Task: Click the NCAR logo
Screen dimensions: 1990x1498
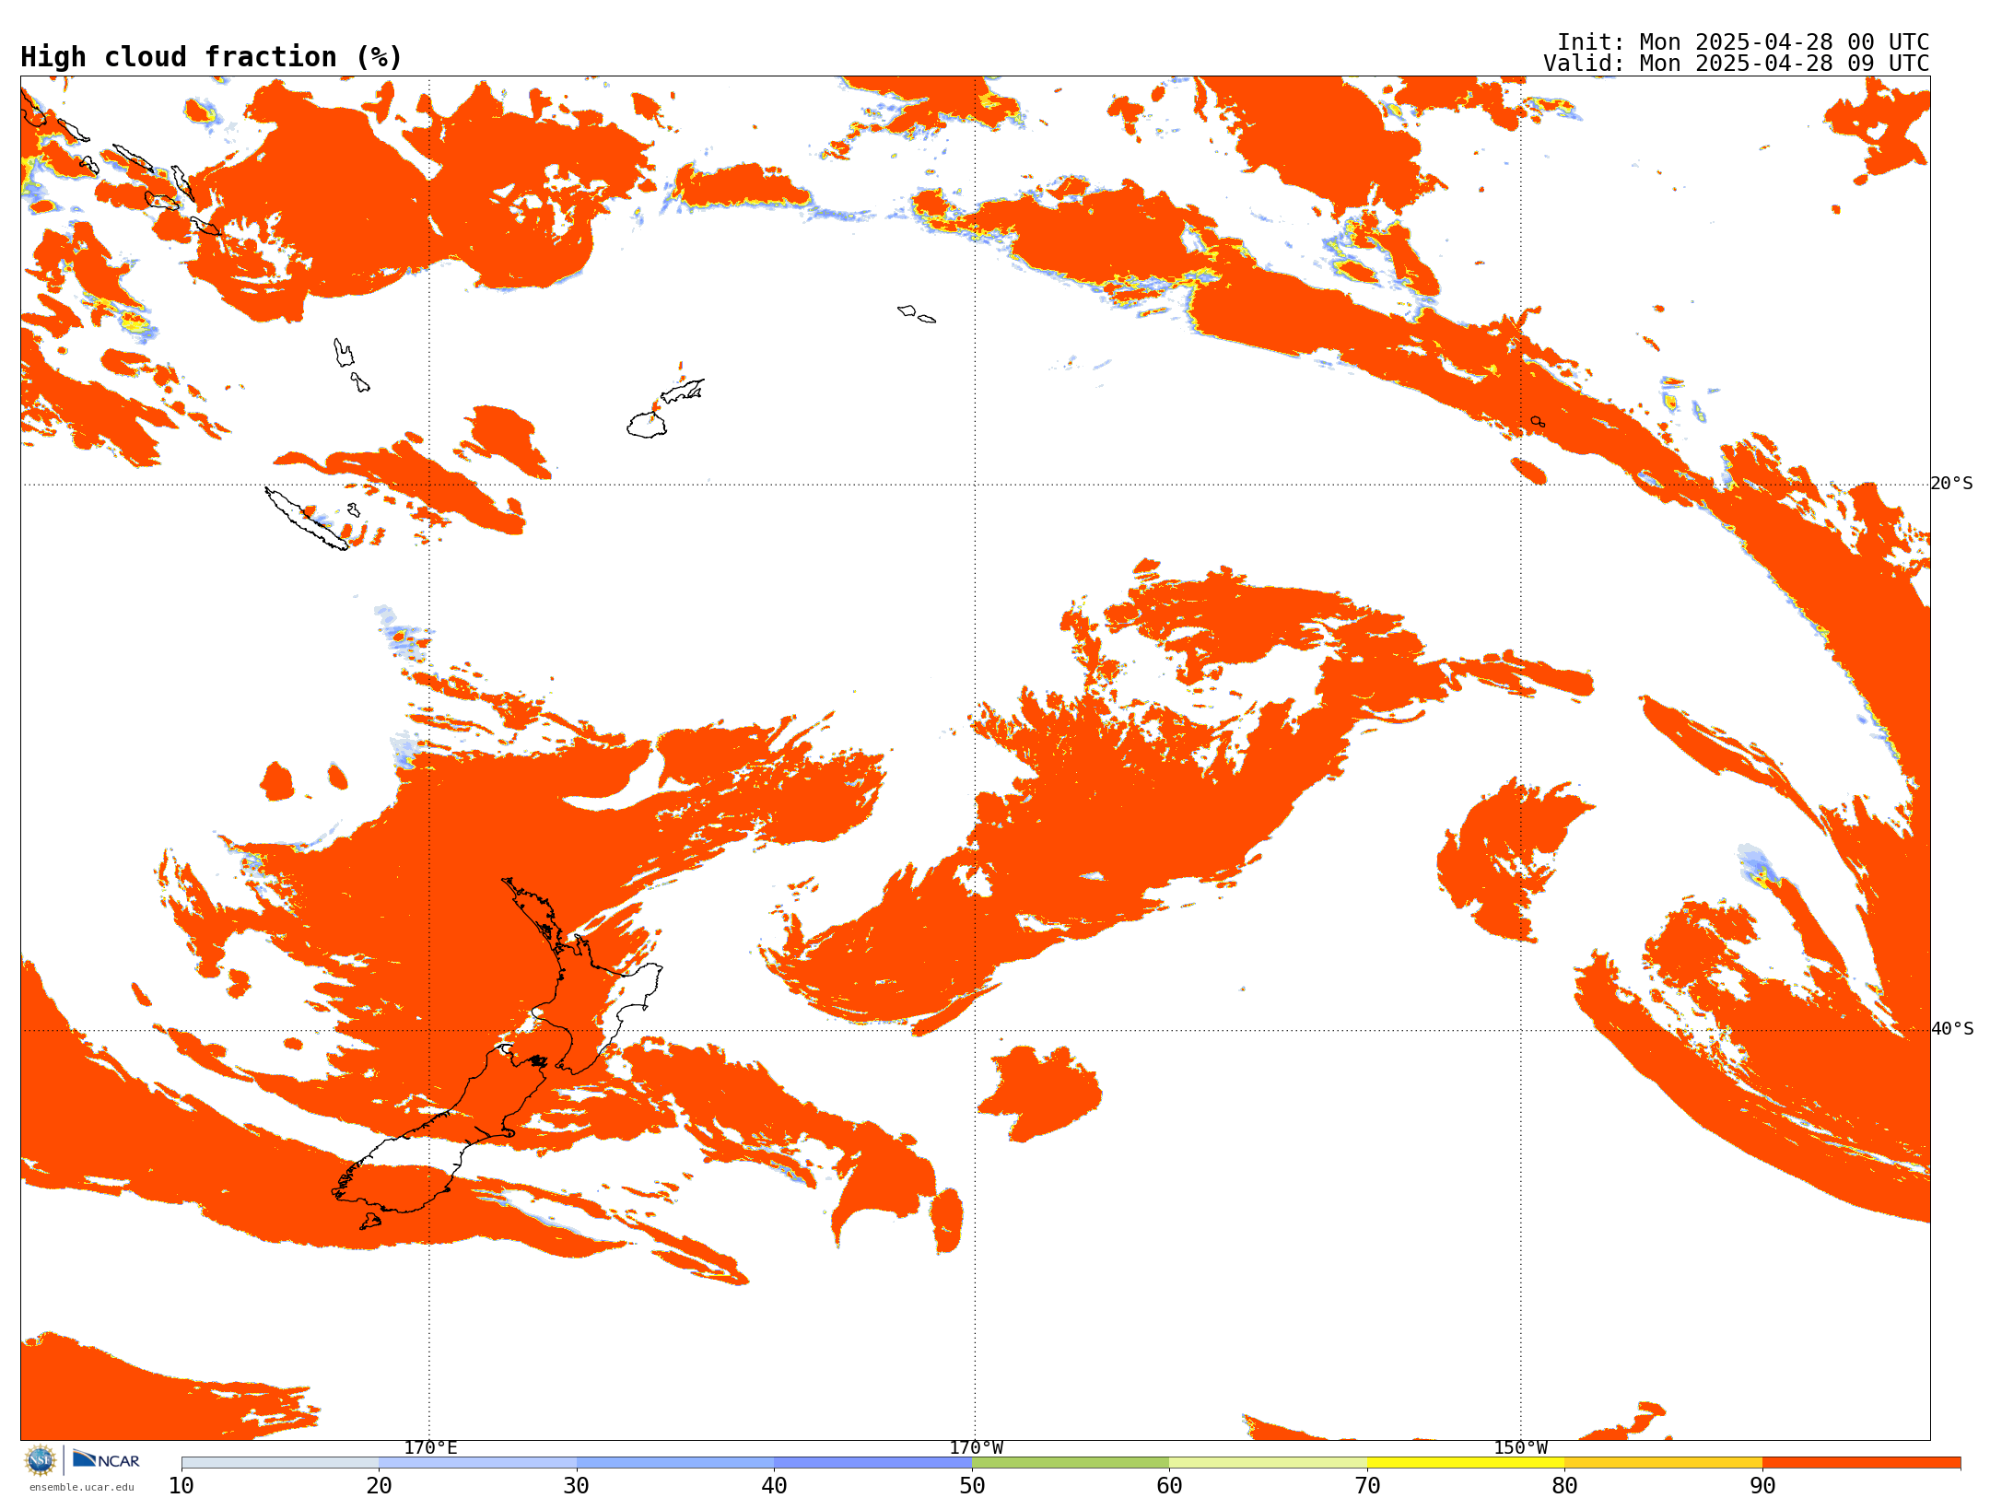Action: click(x=106, y=1459)
